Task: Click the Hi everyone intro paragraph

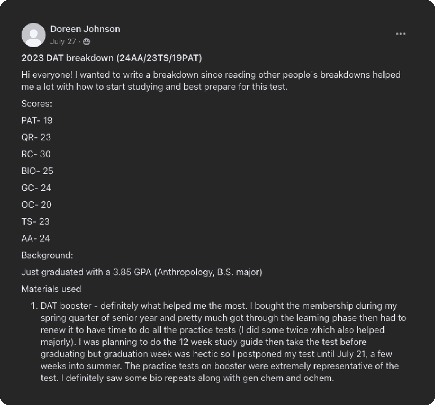Action: click(211, 80)
